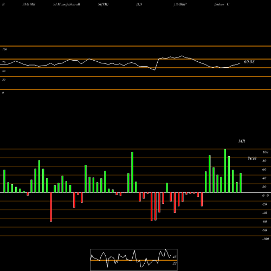Click the MR value 74.98 label
This screenshot has height=271, width=271.
[252, 158]
